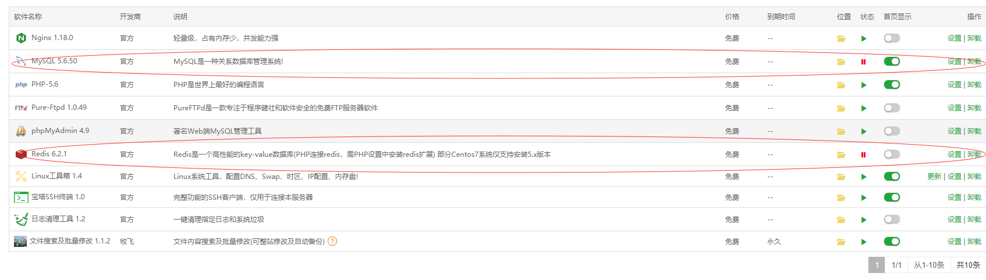The height and width of the screenshot is (280, 986).
Task: Open the 日志清理工具 folder location icon
Action: point(841,220)
